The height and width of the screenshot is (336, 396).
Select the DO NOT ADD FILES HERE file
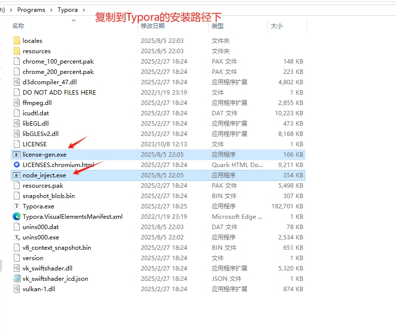pyautogui.click(x=59, y=93)
